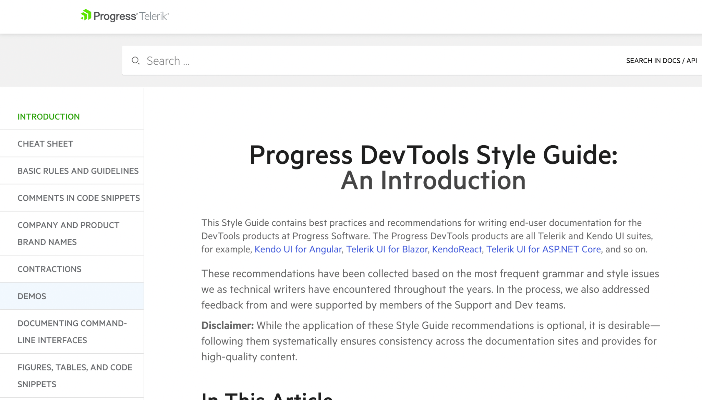Open the Contractions guideline page
This screenshot has height=400, width=702.
pos(50,269)
